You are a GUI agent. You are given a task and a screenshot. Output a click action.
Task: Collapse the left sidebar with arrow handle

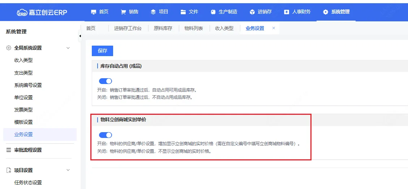point(80,36)
